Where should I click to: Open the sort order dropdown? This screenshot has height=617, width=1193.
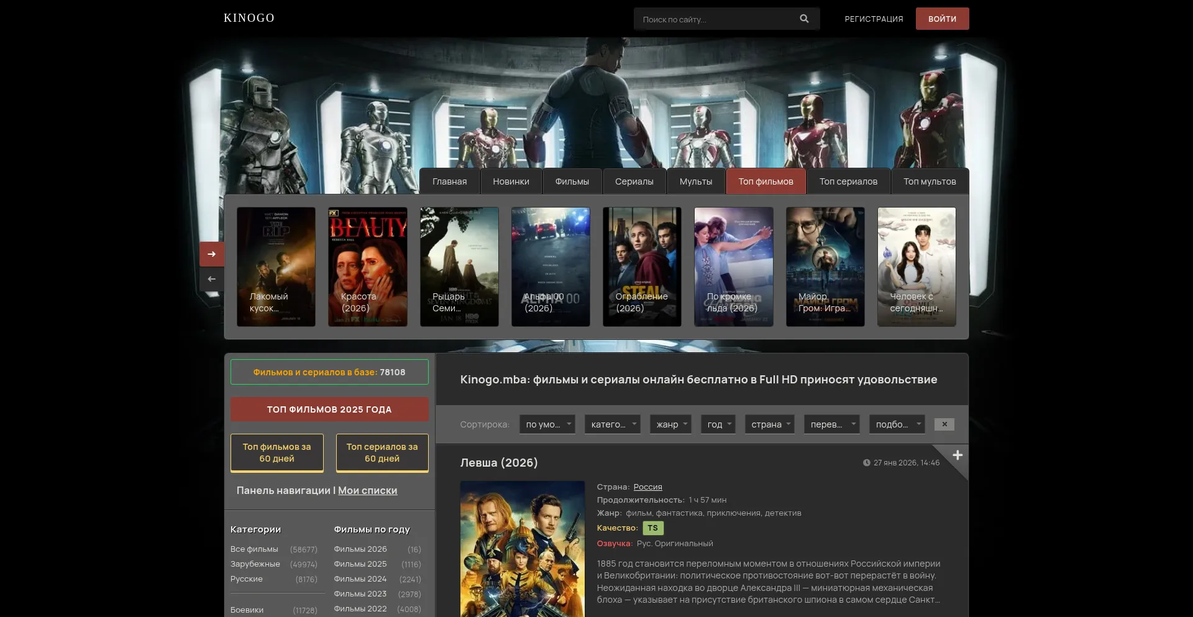tap(547, 424)
